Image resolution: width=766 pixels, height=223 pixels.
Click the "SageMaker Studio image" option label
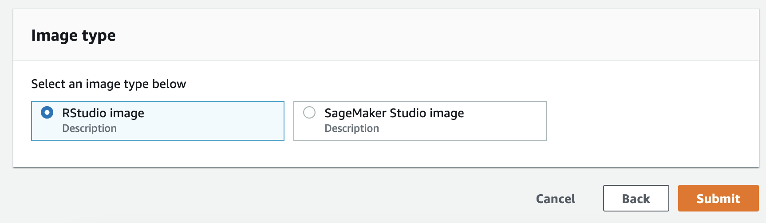click(394, 113)
